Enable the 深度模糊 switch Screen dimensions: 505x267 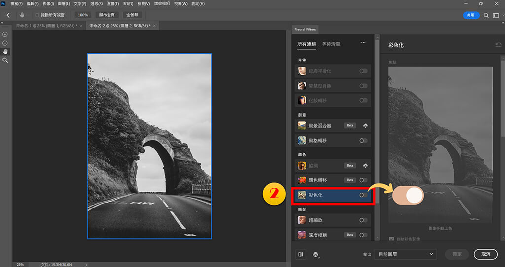(363, 235)
